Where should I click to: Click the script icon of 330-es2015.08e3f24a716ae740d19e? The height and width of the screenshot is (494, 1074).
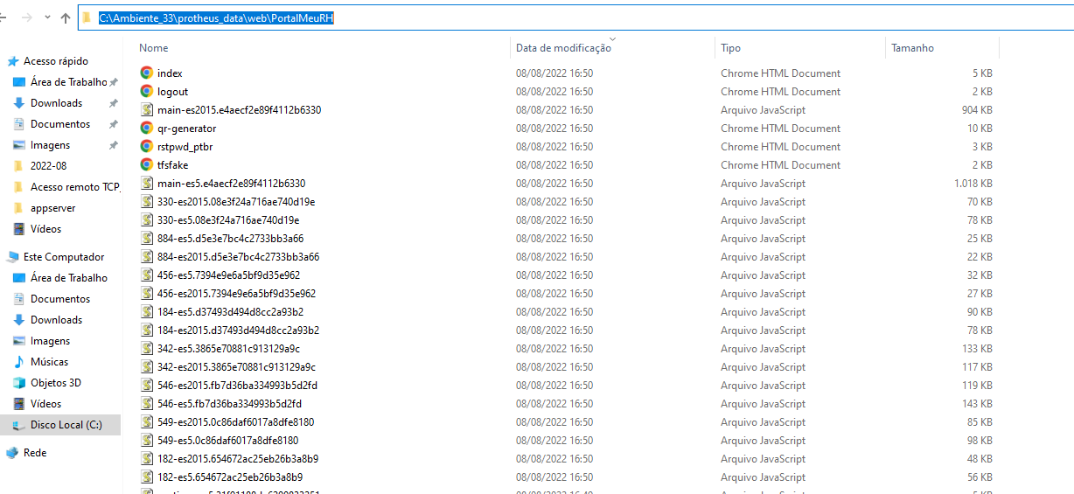coord(148,202)
